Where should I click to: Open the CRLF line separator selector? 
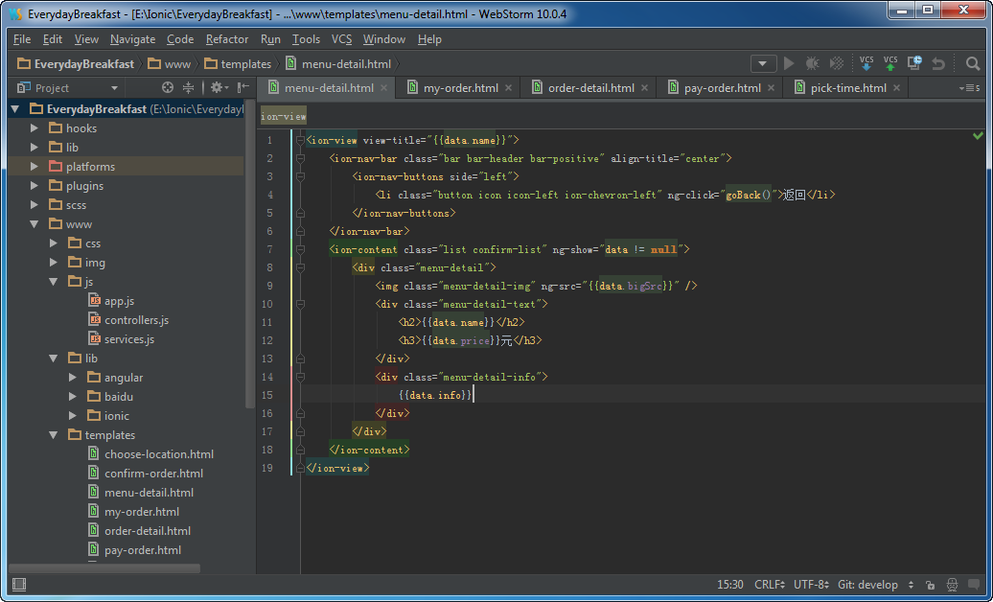[x=770, y=584]
